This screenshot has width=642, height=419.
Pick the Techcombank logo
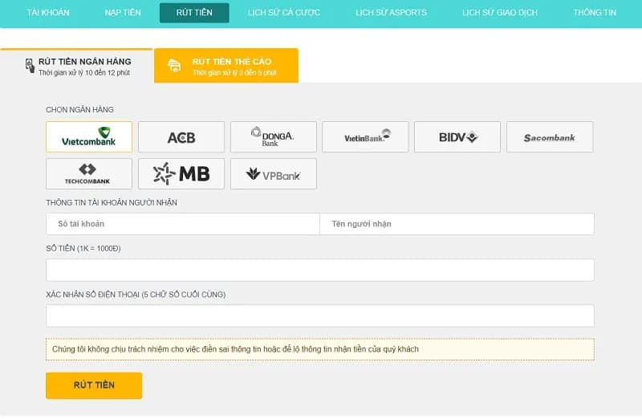pos(89,173)
